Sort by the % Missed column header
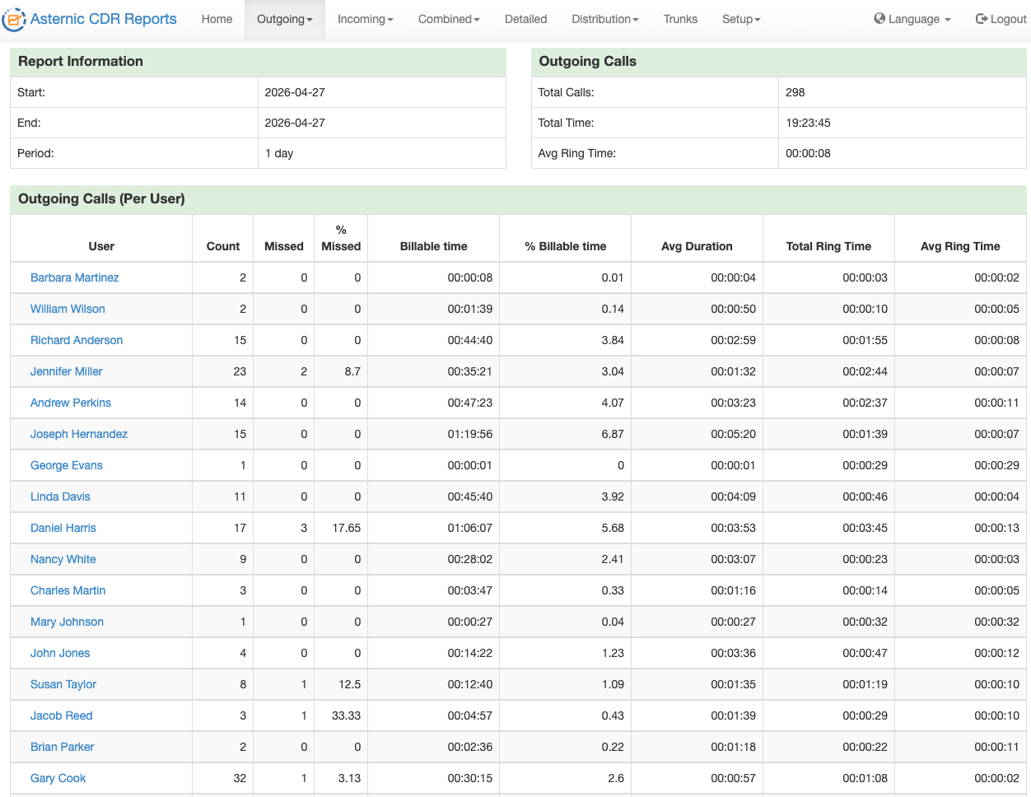Screen dimensions: 1031x797 point(341,238)
